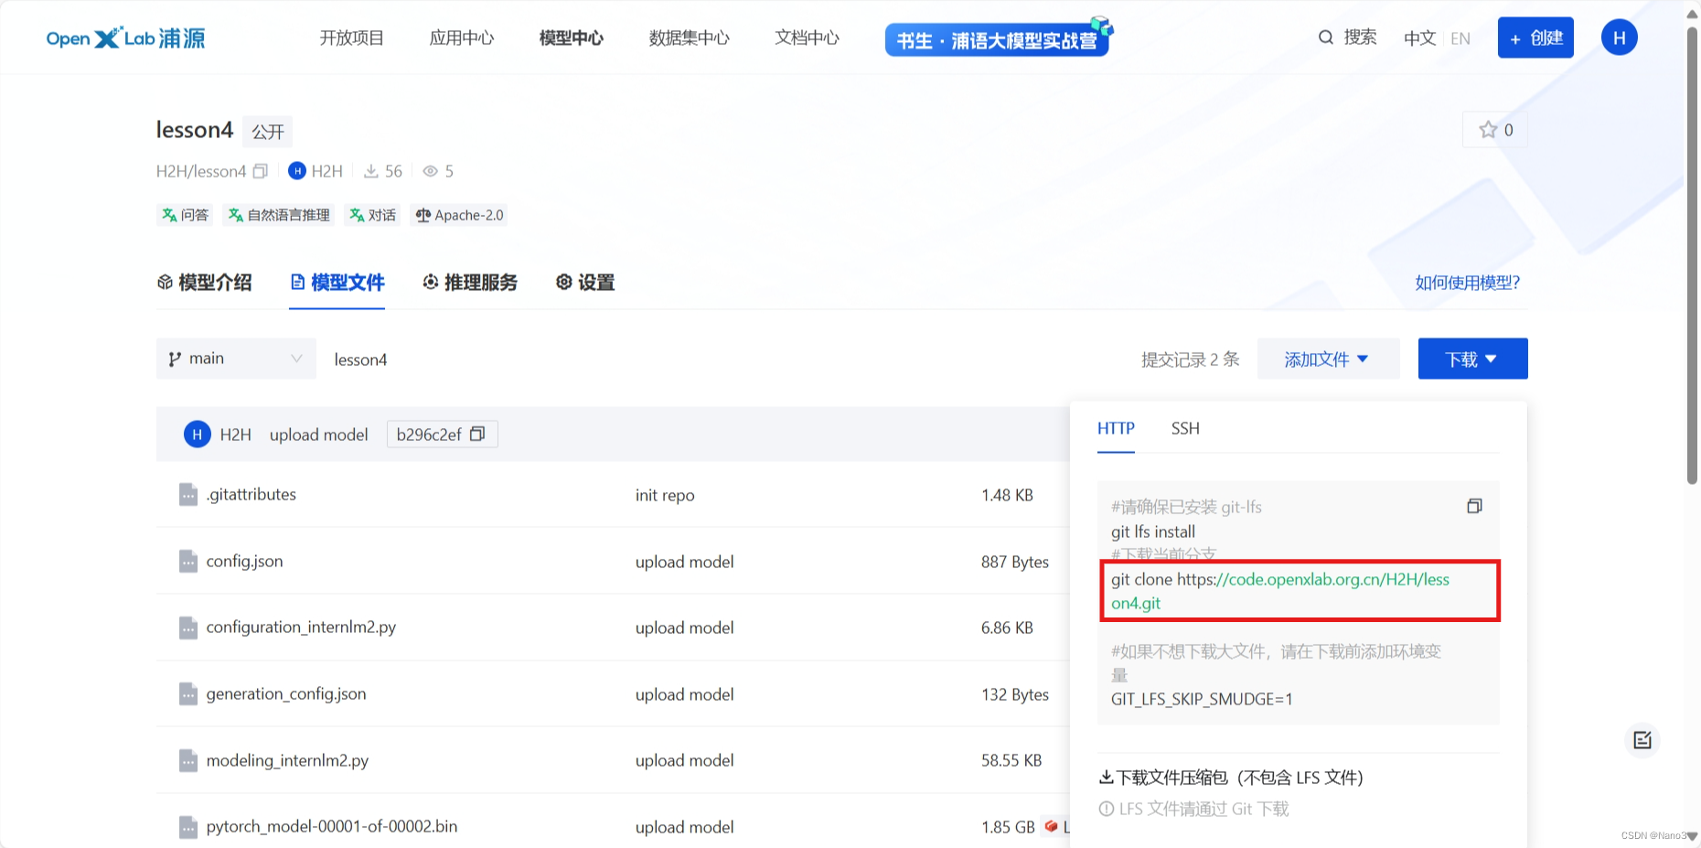This screenshot has width=1701, height=848.
Task: Open modeling_internlm2.py file
Action: tap(287, 760)
